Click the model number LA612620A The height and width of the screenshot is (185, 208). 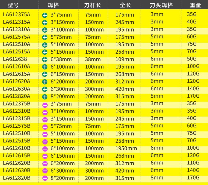(x=17, y=81)
